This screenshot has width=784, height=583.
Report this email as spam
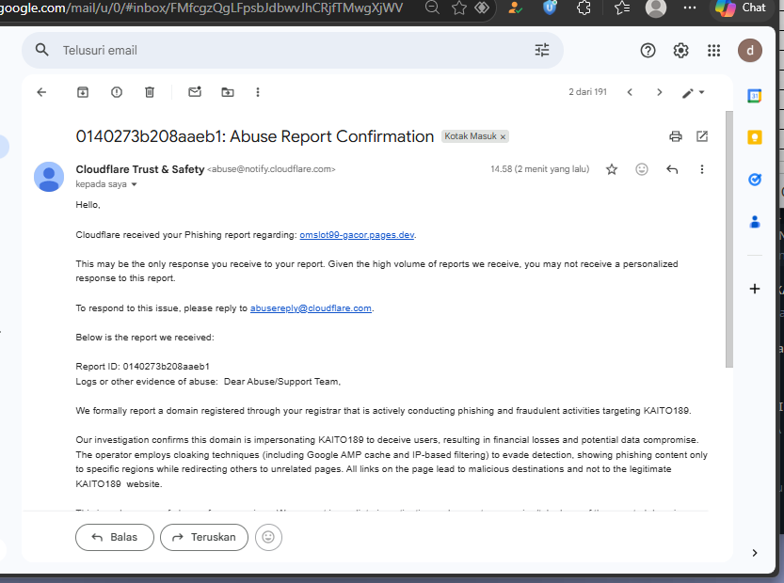(x=117, y=92)
